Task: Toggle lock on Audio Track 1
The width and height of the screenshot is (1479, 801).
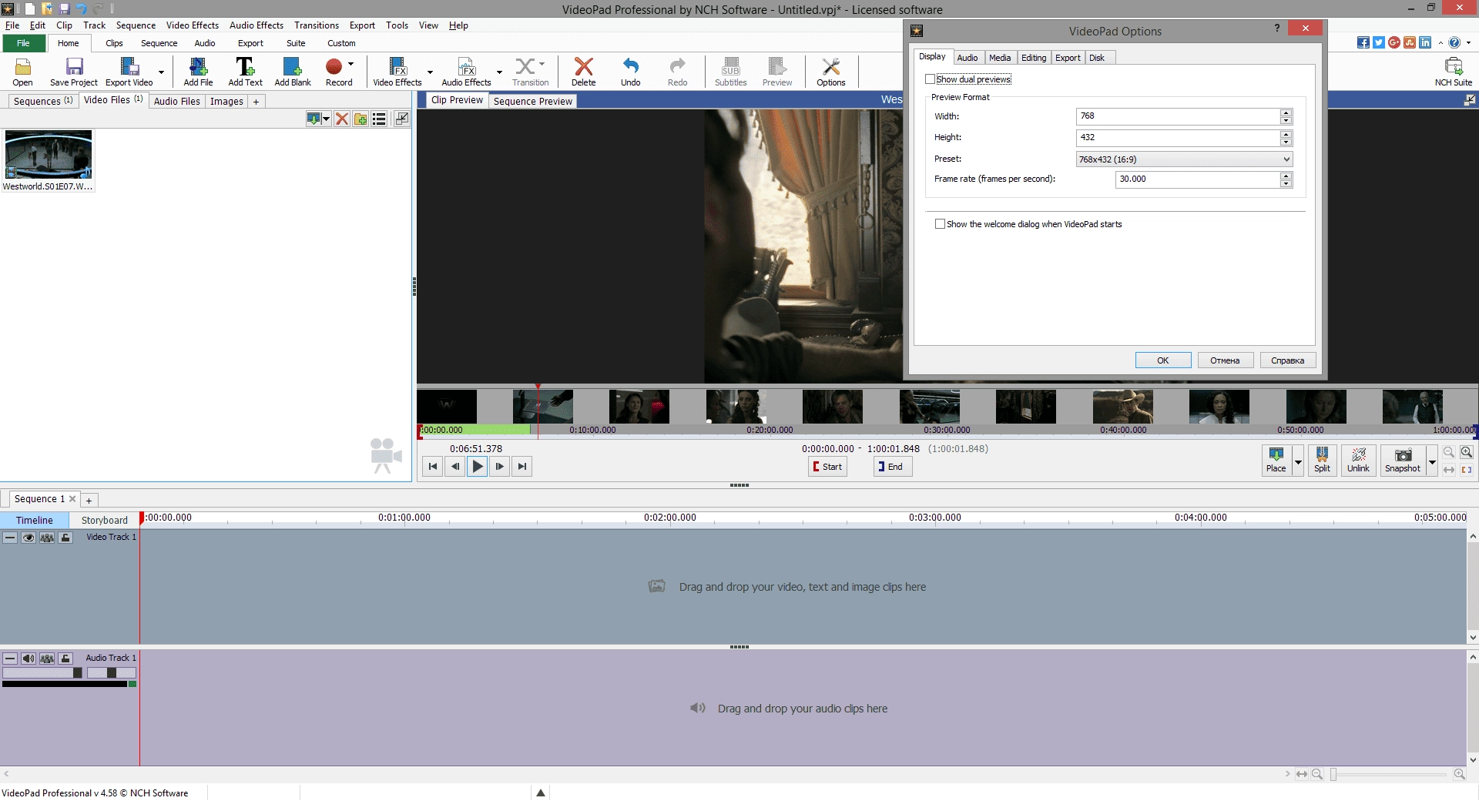Action: [65, 659]
